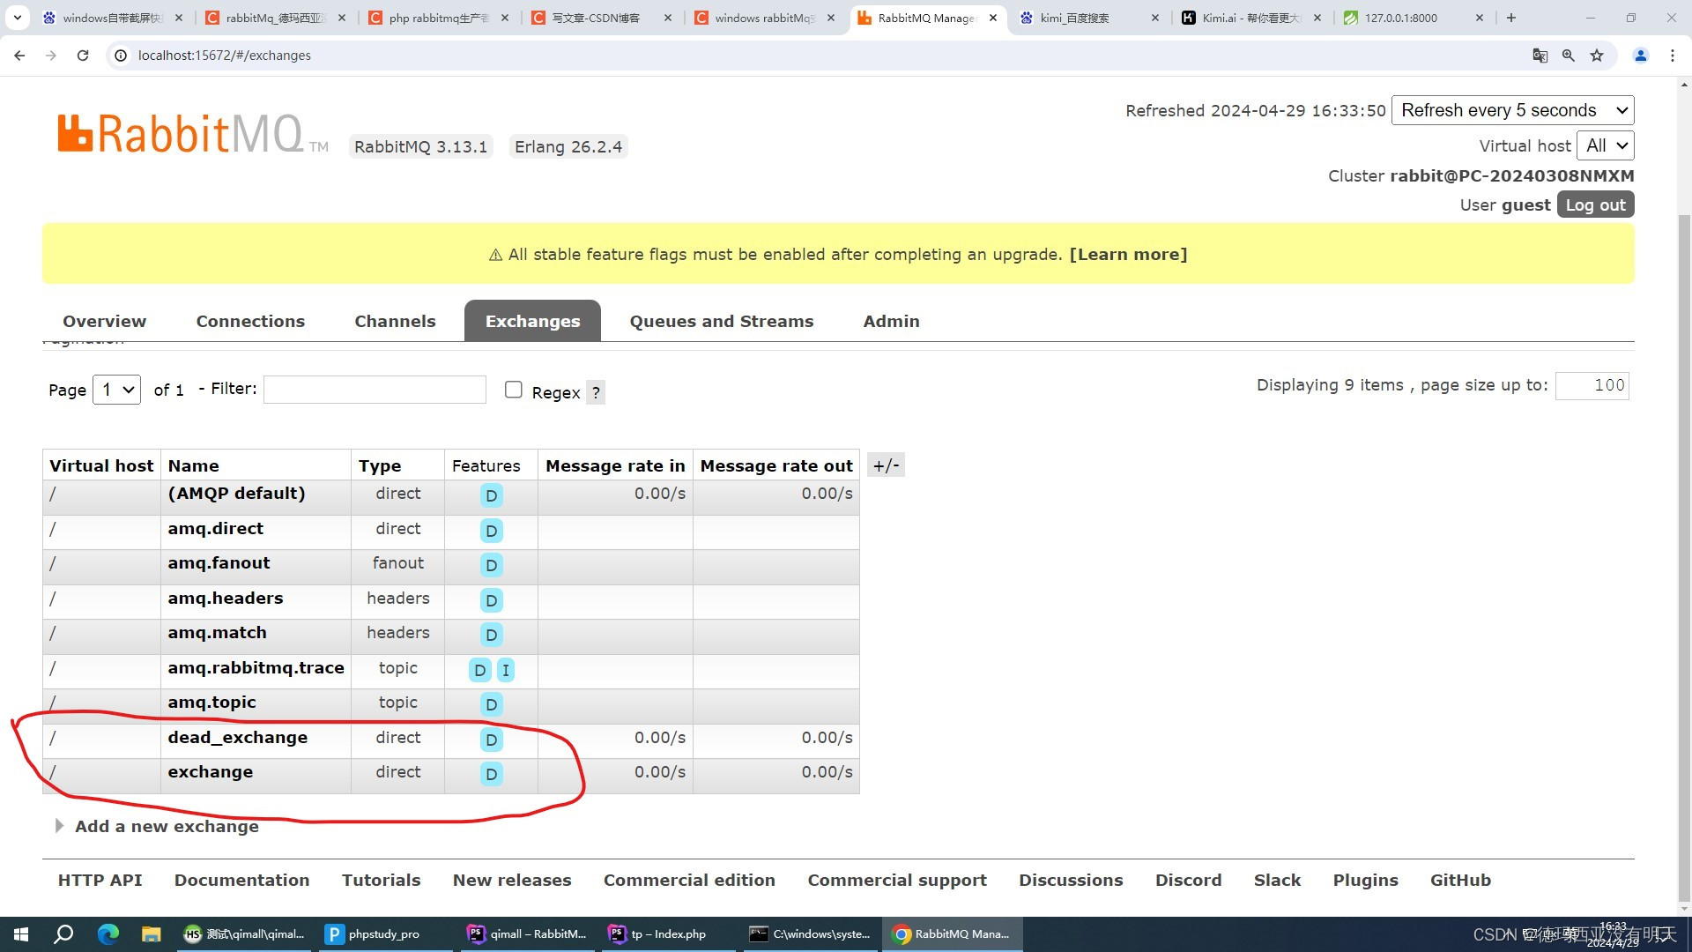The height and width of the screenshot is (952, 1692).
Task: Expand the Add a new exchange section
Action: 167,827
